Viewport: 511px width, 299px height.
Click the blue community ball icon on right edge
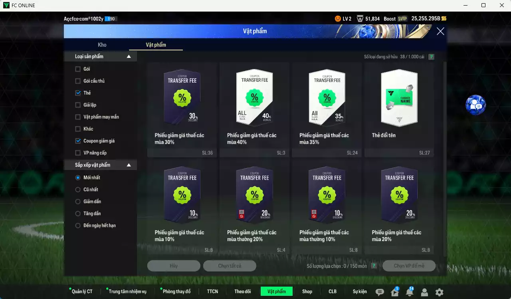pyautogui.click(x=476, y=104)
